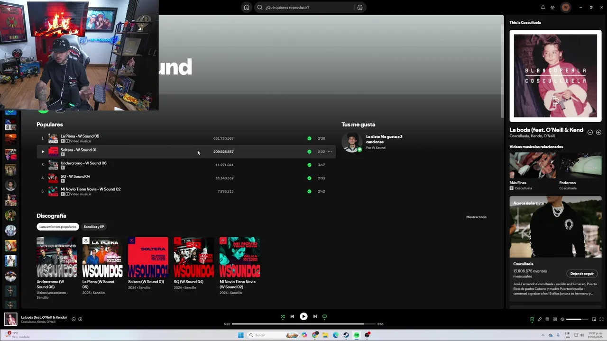Go to Spotify Home via house icon
607x341 pixels.
[246, 7]
